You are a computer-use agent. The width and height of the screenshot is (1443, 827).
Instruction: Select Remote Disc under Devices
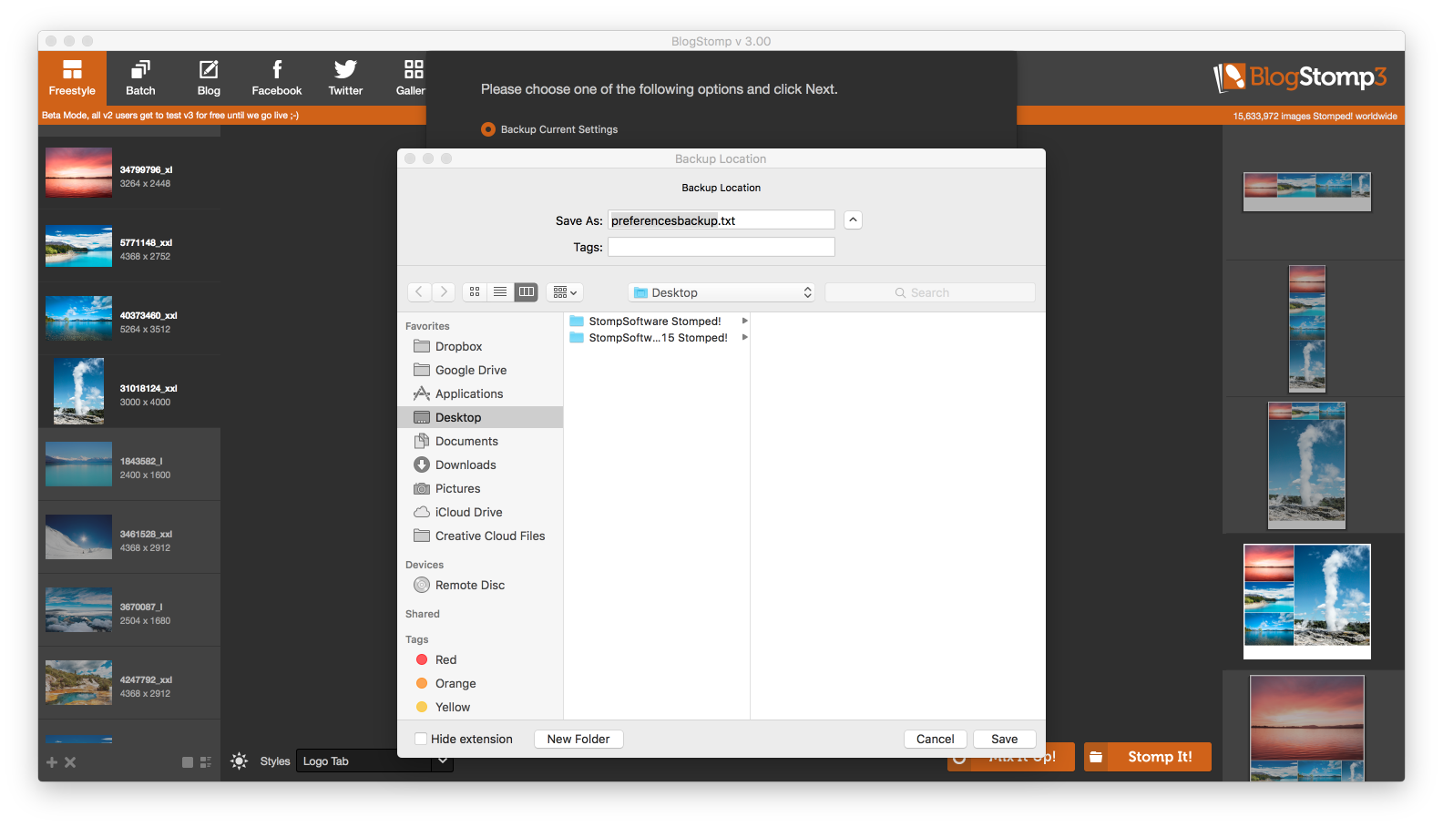click(x=481, y=585)
